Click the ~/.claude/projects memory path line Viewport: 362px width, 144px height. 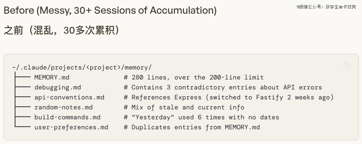[x=82, y=68]
